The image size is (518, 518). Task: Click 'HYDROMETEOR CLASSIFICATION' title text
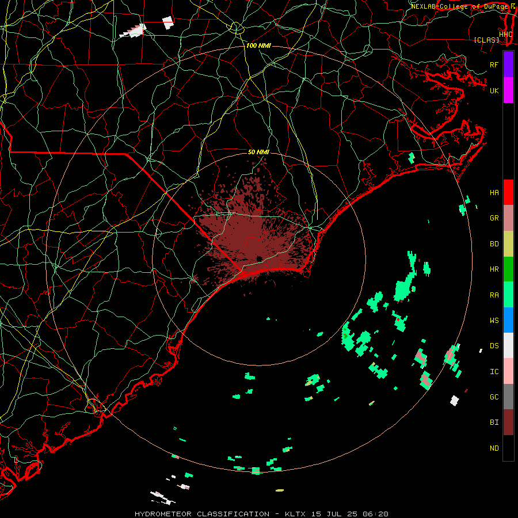202,514
